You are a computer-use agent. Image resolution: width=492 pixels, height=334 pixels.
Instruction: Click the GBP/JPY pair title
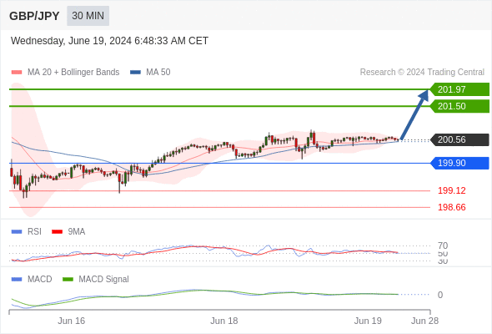click(34, 16)
